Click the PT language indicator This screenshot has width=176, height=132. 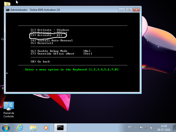(x=130, y=127)
